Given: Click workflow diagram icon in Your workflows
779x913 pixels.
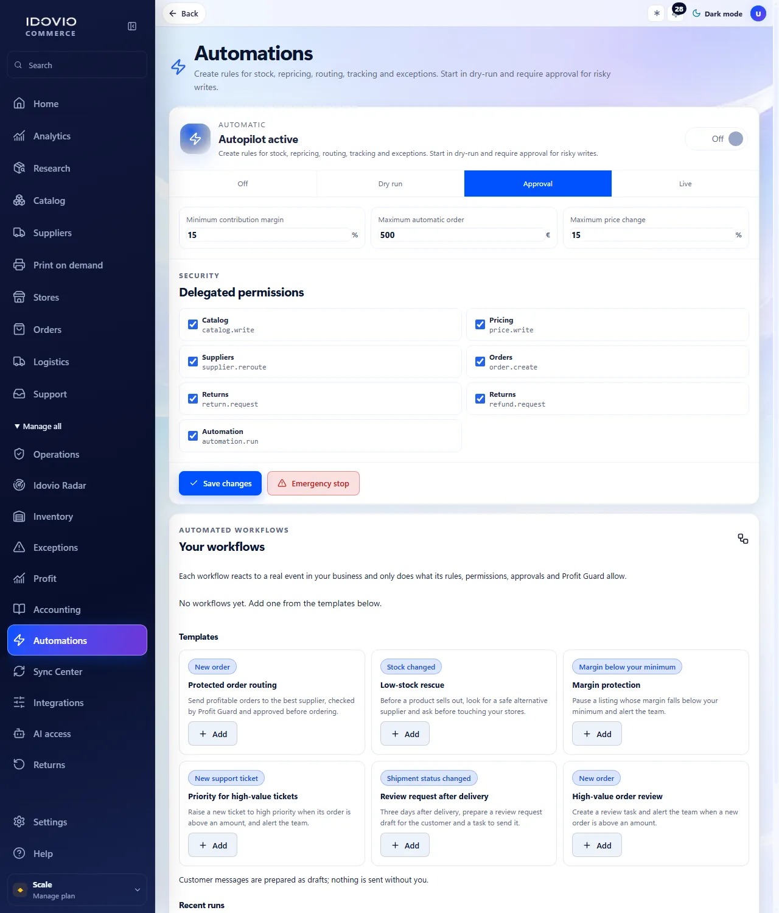Looking at the screenshot, I should coord(743,539).
